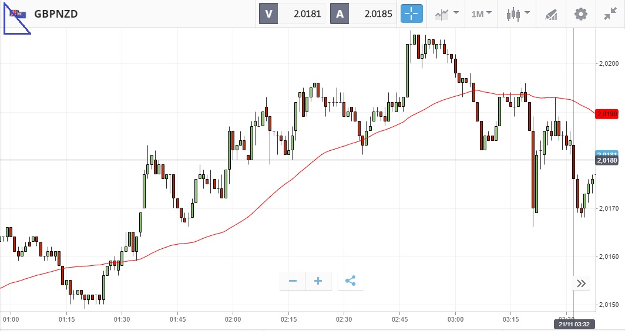Expand the 1M timeframe dropdown

click(x=482, y=13)
